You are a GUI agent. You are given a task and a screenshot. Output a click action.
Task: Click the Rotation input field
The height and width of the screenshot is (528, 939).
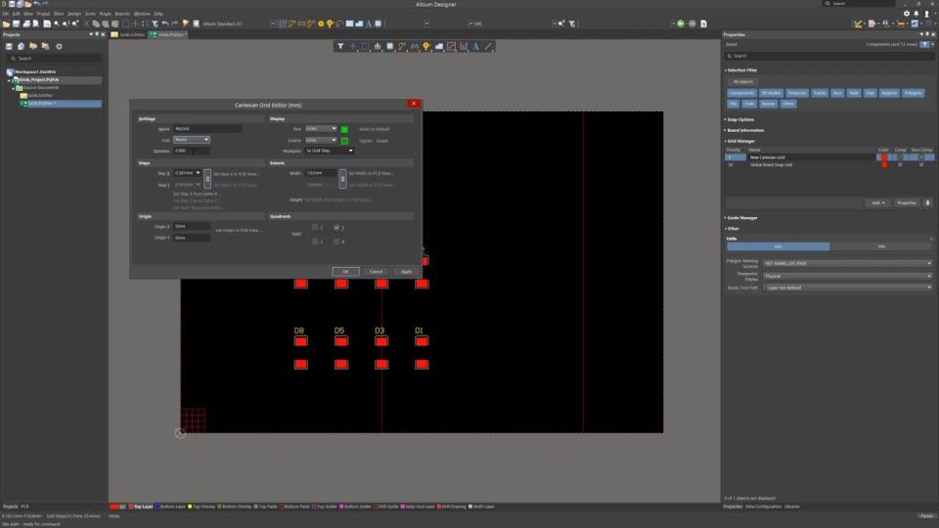(192, 151)
